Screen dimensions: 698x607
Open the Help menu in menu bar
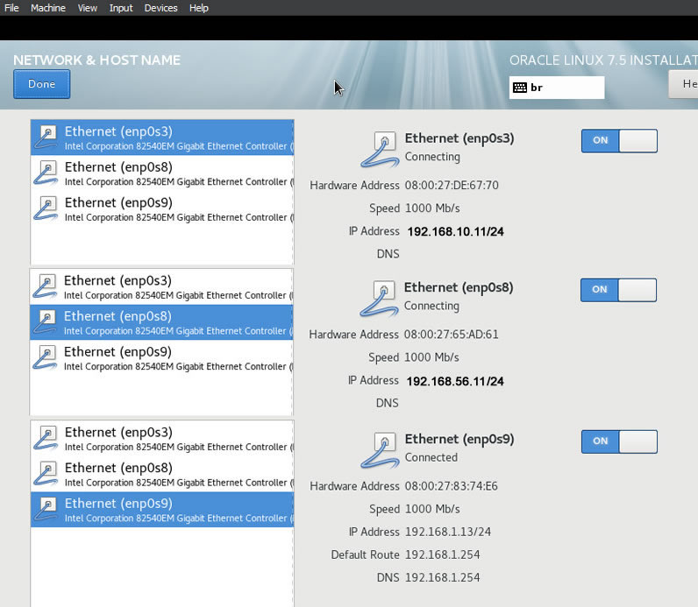[x=198, y=8]
